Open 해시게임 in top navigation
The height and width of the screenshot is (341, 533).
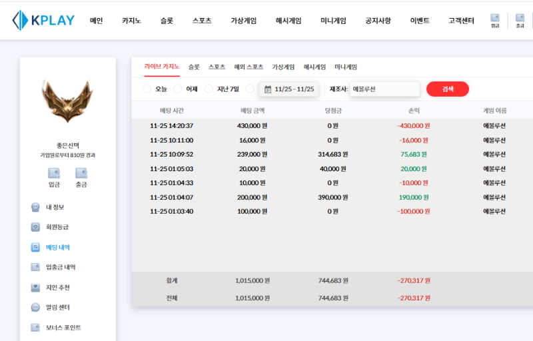pos(288,21)
